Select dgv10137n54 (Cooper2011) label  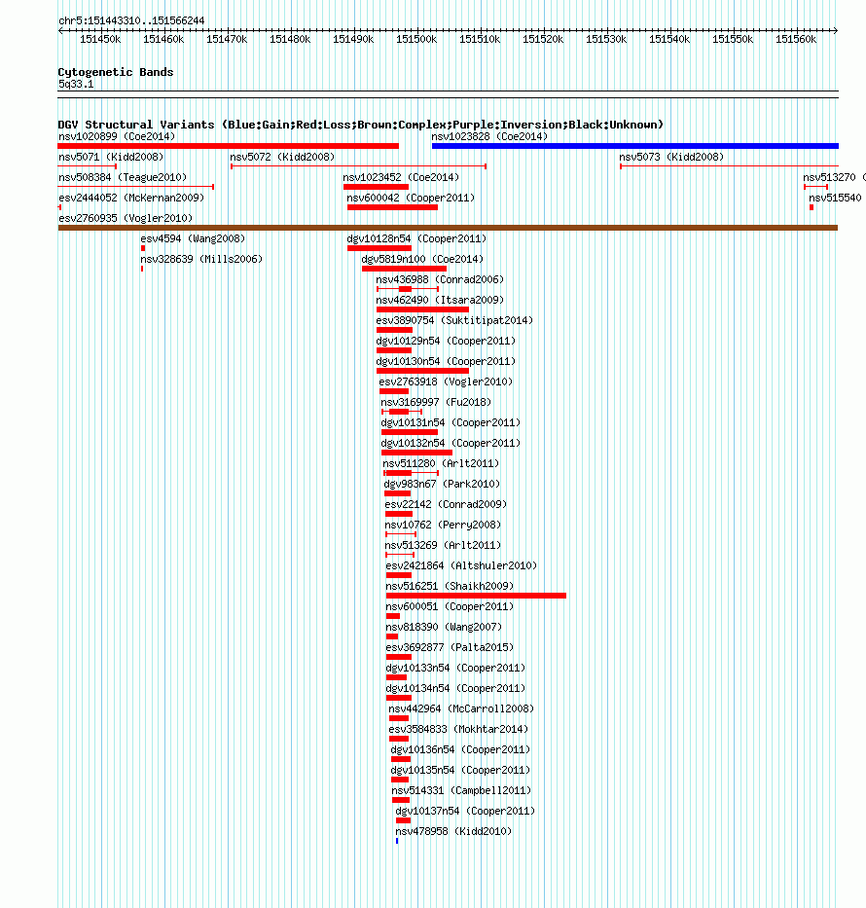click(x=465, y=812)
